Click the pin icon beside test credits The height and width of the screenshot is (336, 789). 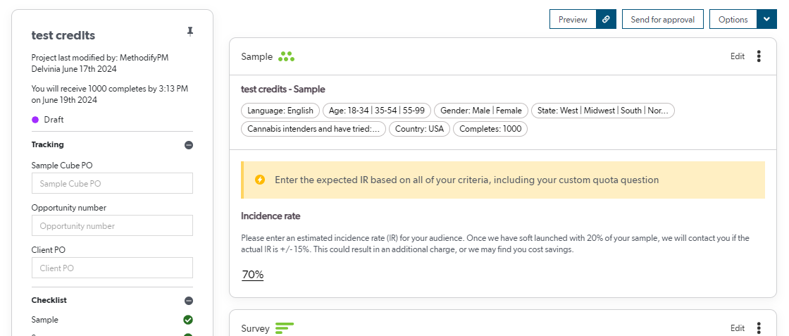[x=189, y=31]
